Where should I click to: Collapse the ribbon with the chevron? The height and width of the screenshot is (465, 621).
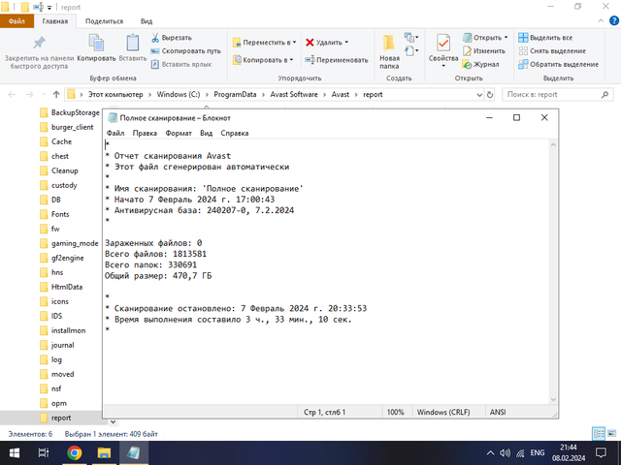tap(601, 21)
